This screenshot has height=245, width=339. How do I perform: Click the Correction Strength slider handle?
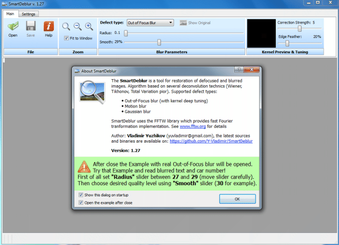coord(300,29)
